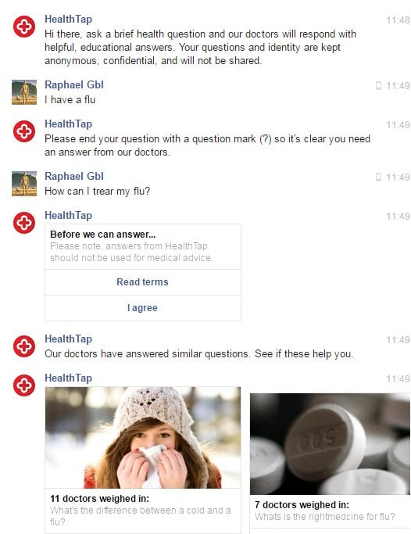411x534 pixels.
Task: Click Raphael Gbl avatar next to 'I have a flu'
Action: point(23,92)
